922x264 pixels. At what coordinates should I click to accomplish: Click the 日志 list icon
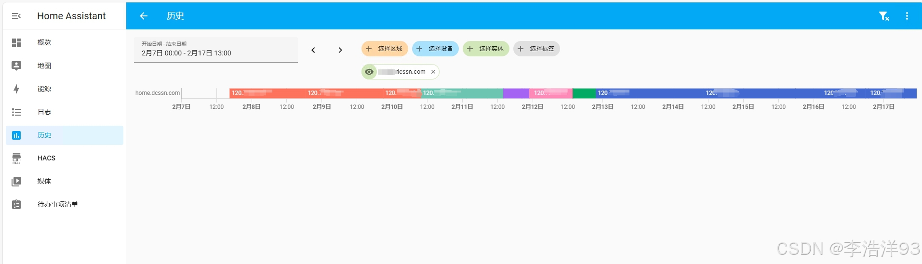pyautogui.click(x=16, y=112)
